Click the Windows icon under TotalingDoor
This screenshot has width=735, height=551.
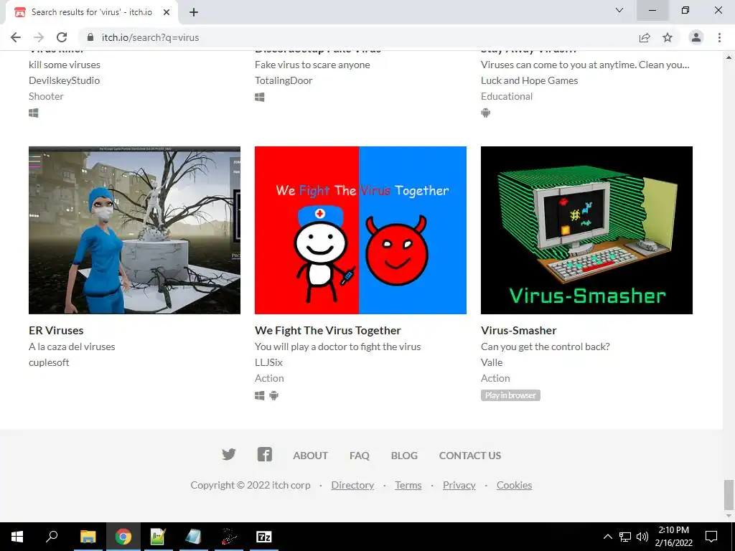pos(259,97)
